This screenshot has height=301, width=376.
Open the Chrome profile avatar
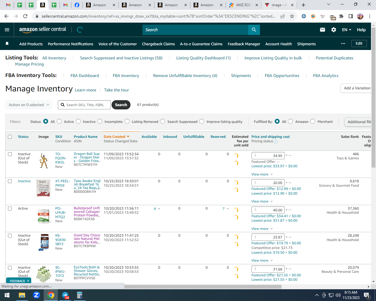click(x=360, y=16)
